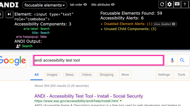Expand the More search options menu

(125, 74)
